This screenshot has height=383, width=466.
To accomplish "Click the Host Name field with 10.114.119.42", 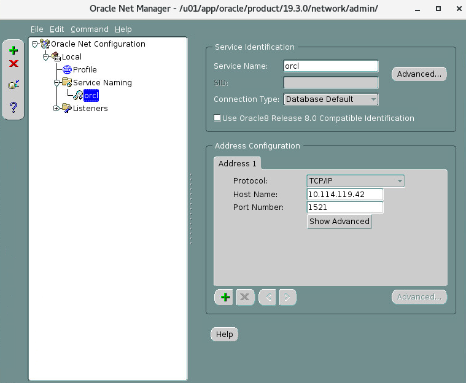I will pyautogui.click(x=345, y=195).
